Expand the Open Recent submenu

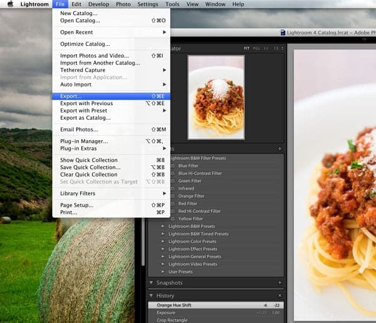[x=112, y=32]
